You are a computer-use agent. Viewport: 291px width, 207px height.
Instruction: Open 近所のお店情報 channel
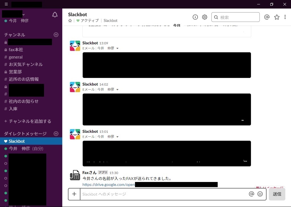click(24, 79)
